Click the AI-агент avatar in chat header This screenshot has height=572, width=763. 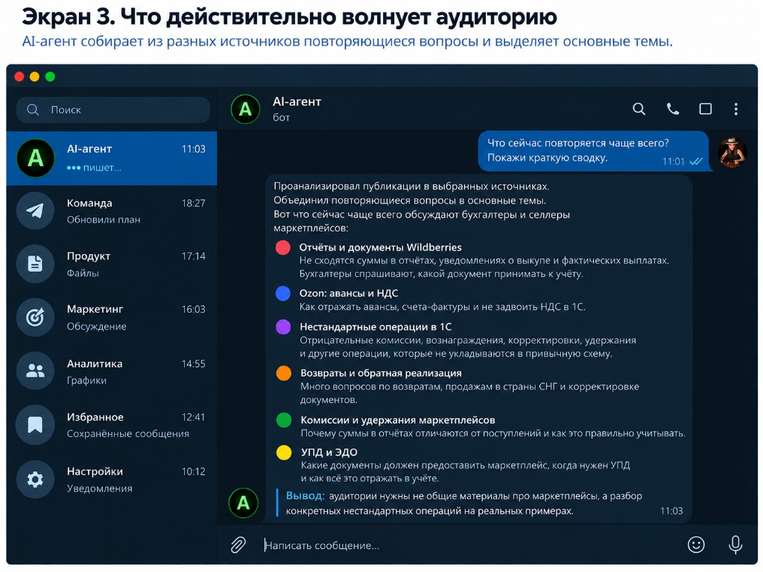[245, 109]
